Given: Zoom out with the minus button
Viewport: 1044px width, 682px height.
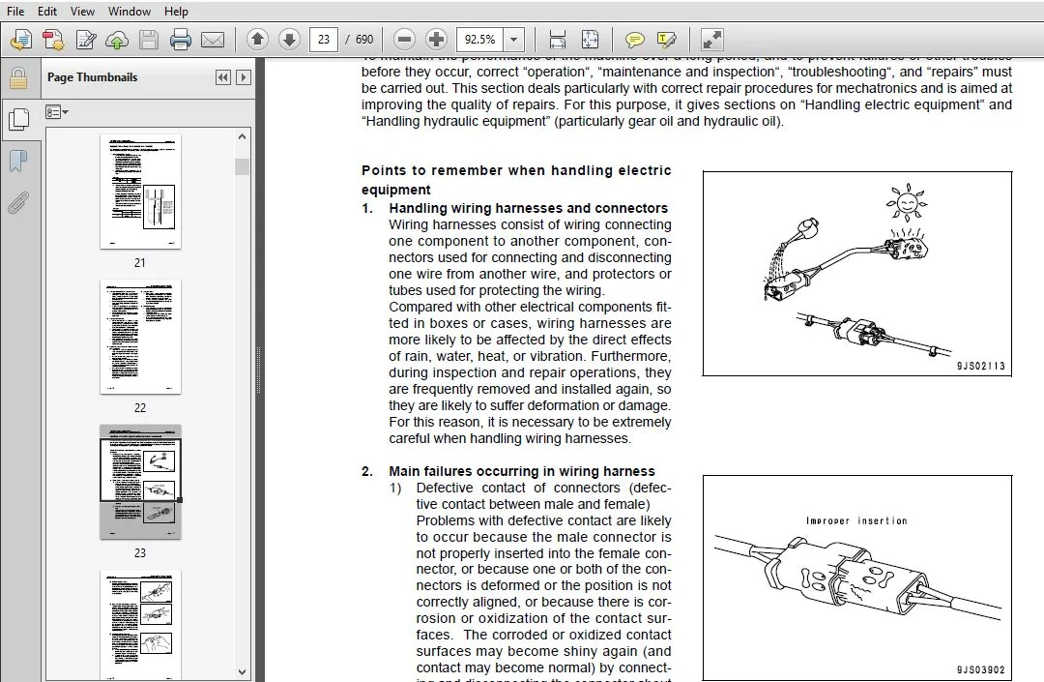Looking at the screenshot, I should pos(404,40).
